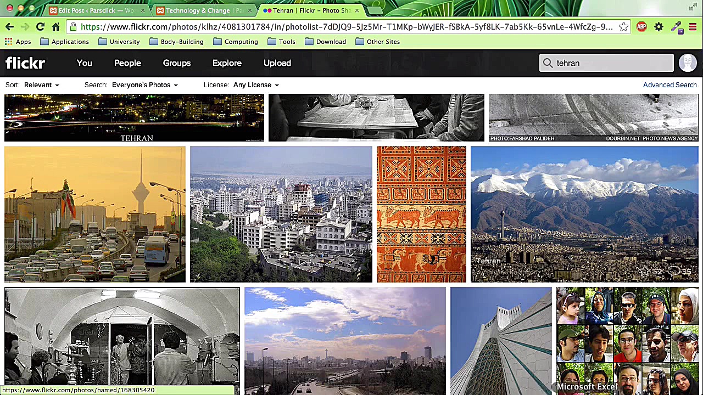The height and width of the screenshot is (395, 703).
Task: Open the yellow sunset traffic photo
Action: (x=95, y=215)
